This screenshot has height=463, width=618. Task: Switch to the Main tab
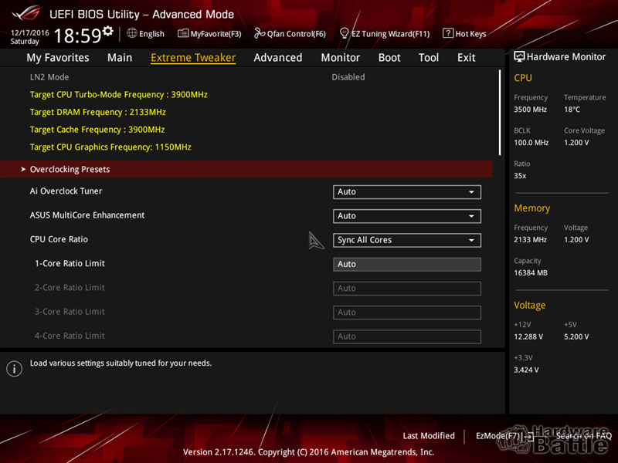[120, 57]
